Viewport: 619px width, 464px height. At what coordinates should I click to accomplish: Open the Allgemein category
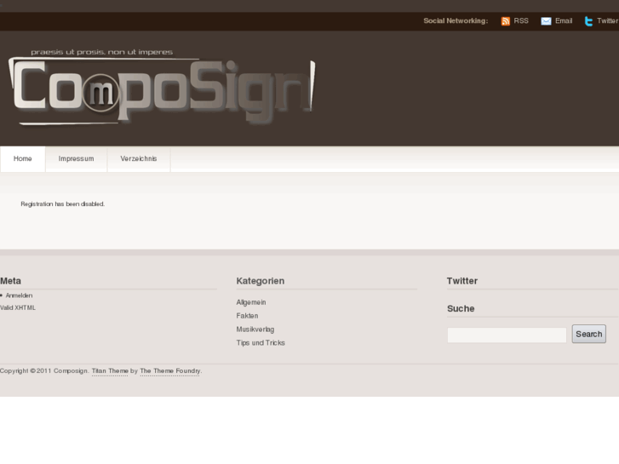[251, 302]
